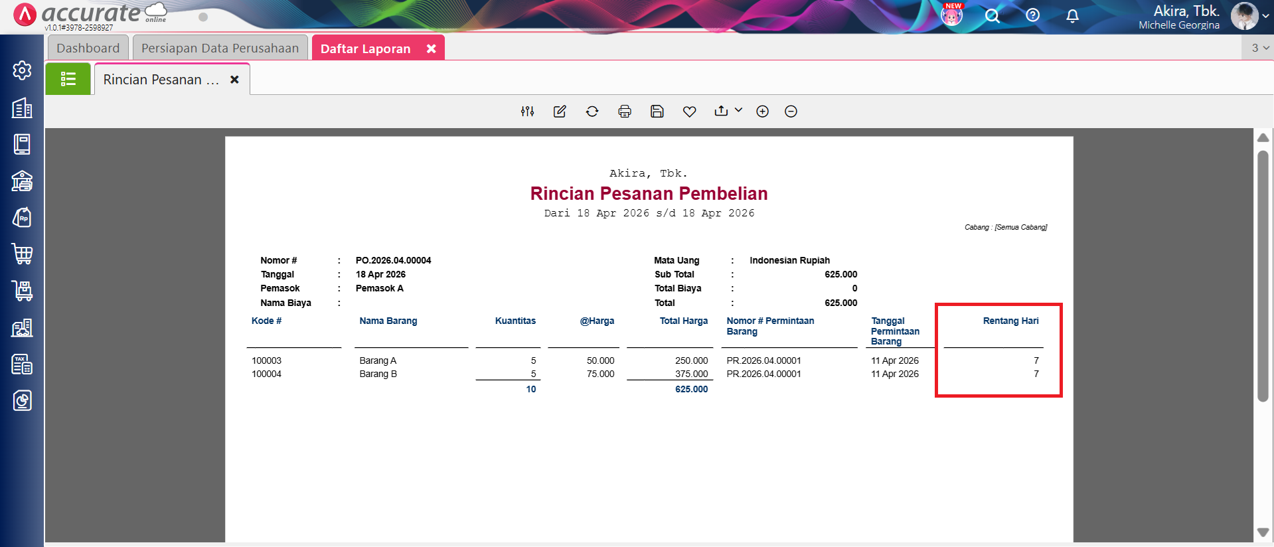Image resolution: width=1274 pixels, height=547 pixels.
Task: Click the vertical scrollbar down arrow
Action: pos(1263,532)
